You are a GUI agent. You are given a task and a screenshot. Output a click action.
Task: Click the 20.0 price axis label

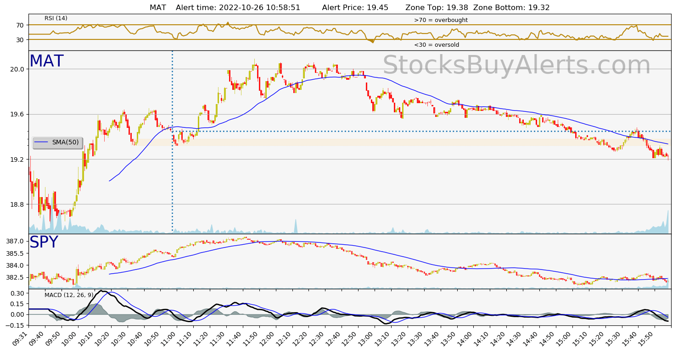point(17,69)
